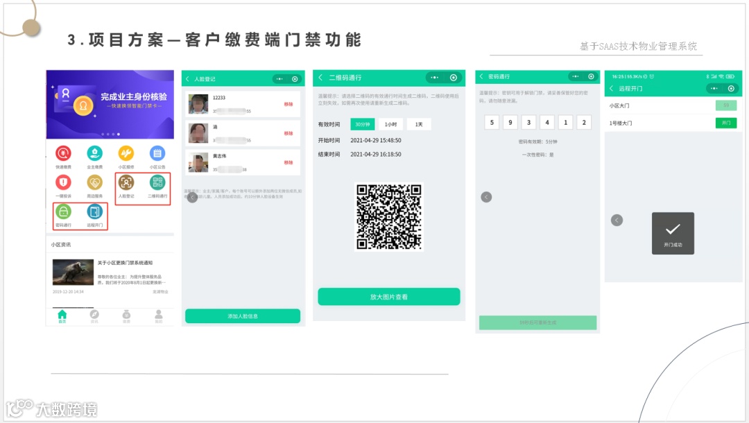Tap the round back arrow on 密码通行 screen
The height and width of the screenshot is (423, 749).
tap(486, 197)
